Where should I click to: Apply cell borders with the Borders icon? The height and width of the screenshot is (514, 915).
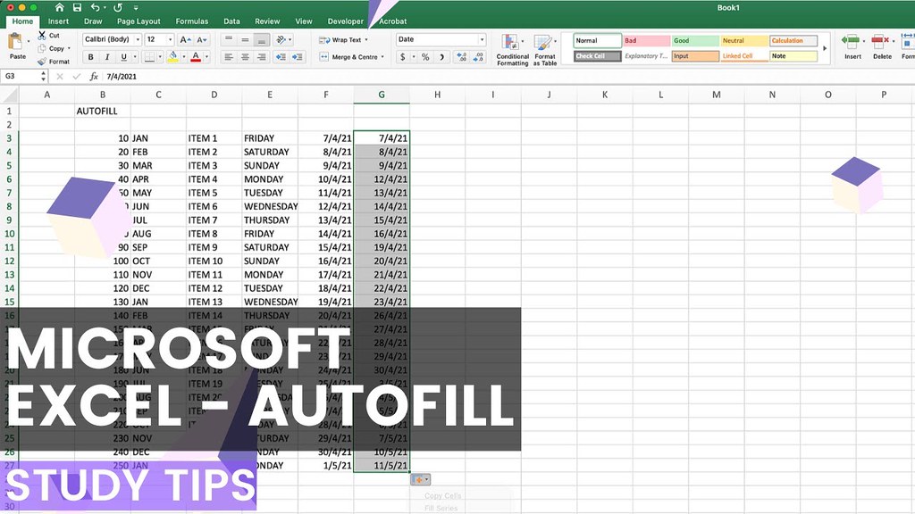point(150,57)
